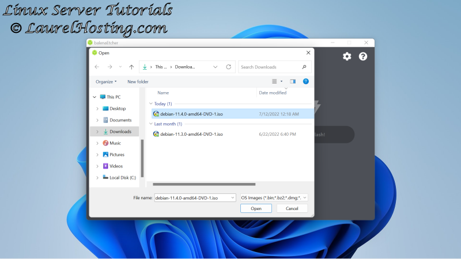
Task: Open balenaEtcher settings gear
Action: (347, 56)
